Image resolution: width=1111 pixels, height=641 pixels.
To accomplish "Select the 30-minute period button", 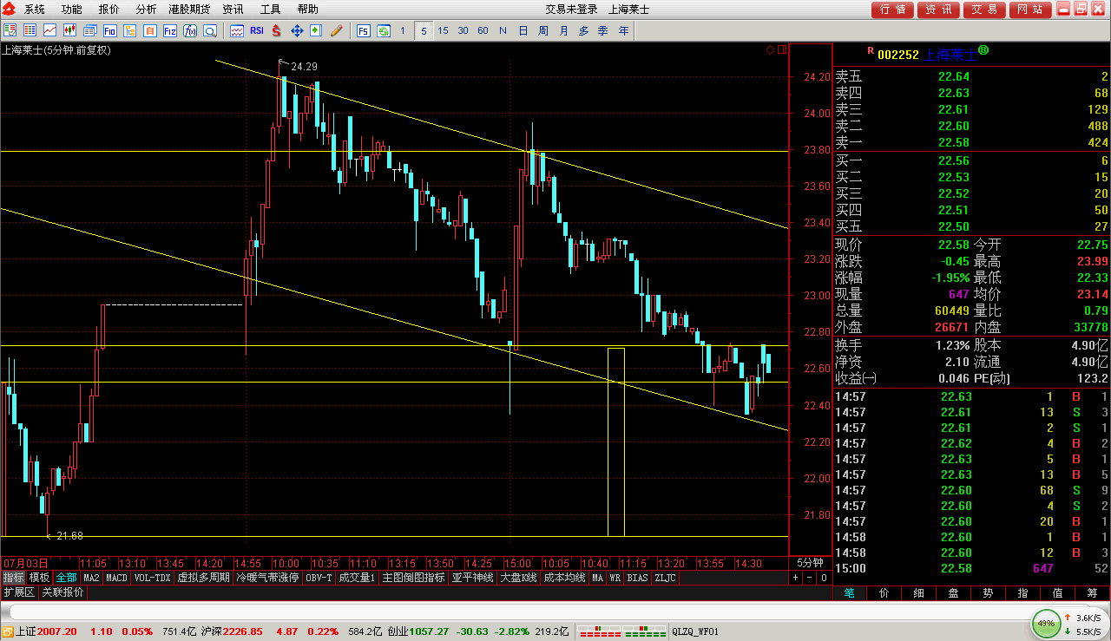I will point(463,30).
